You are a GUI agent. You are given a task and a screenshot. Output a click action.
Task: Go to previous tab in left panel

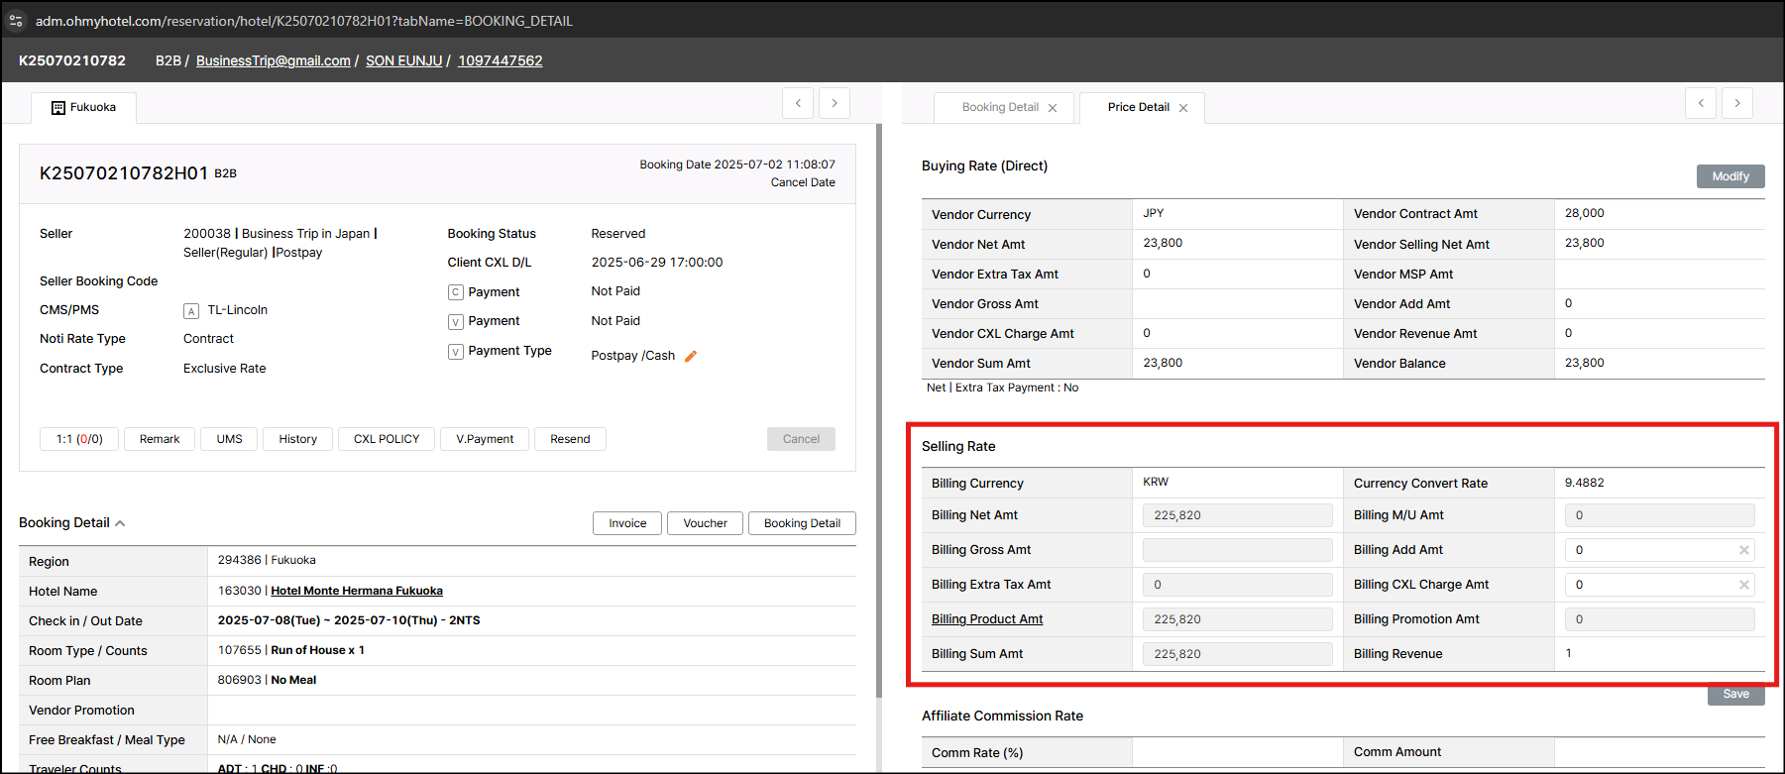click(x=798, y=103)
